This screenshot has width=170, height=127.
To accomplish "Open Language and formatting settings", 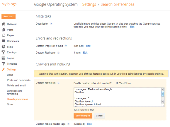I will [15, 92].
